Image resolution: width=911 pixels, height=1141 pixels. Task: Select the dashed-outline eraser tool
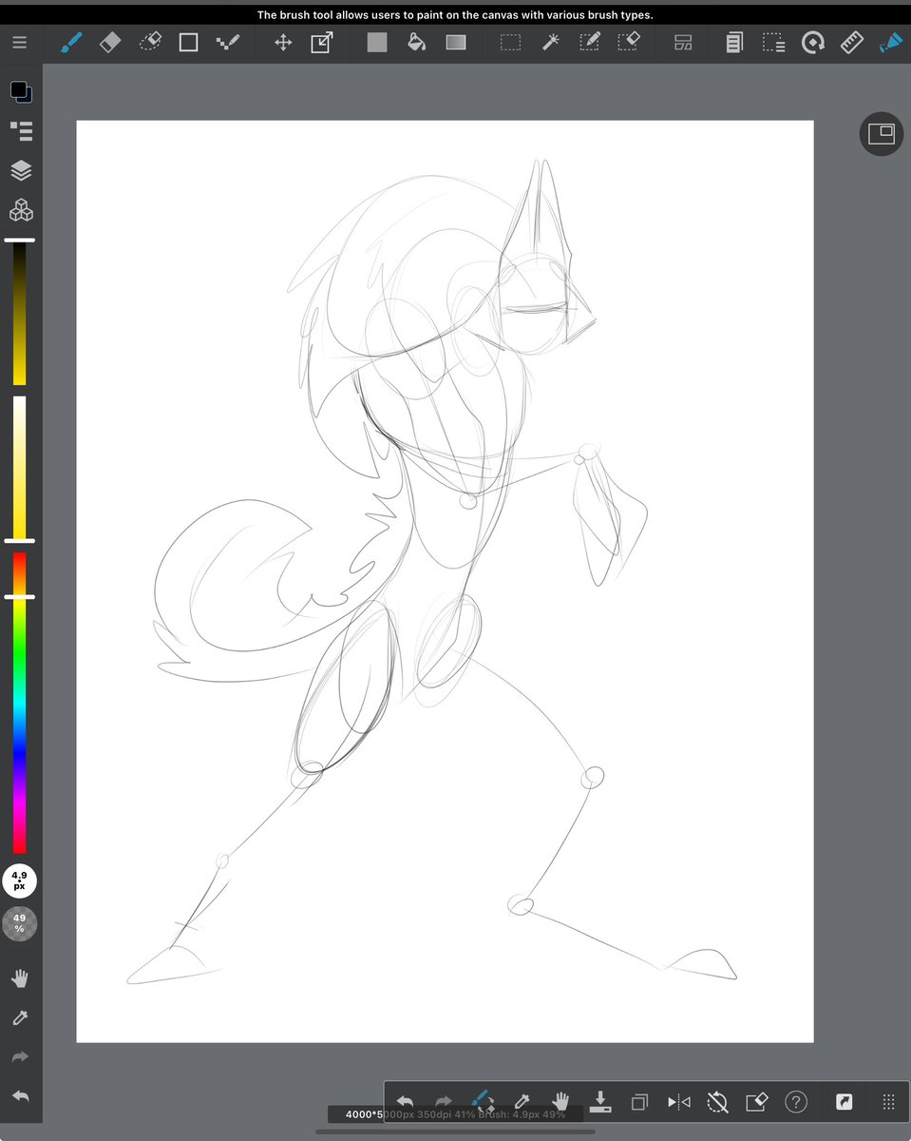click(x=150, y=43)
